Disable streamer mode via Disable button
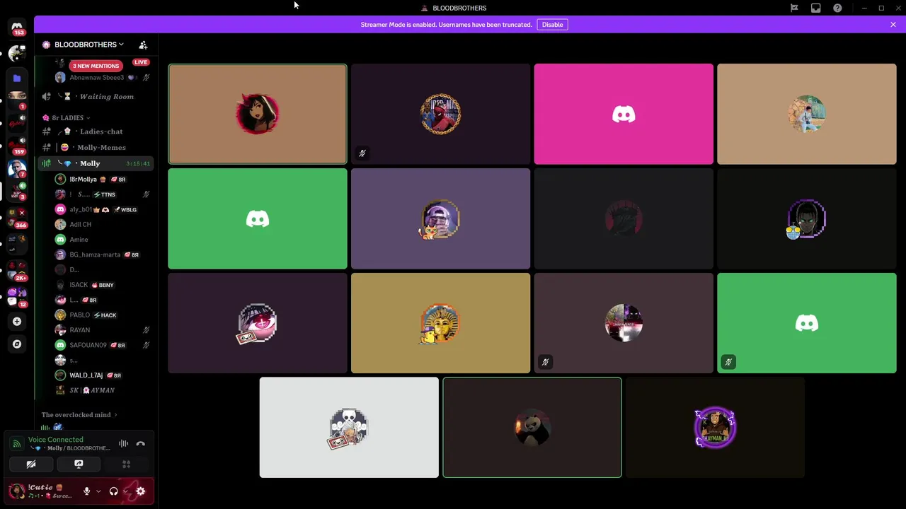Image resolution: width=906 pixels, height=509 pixels. 552,25
